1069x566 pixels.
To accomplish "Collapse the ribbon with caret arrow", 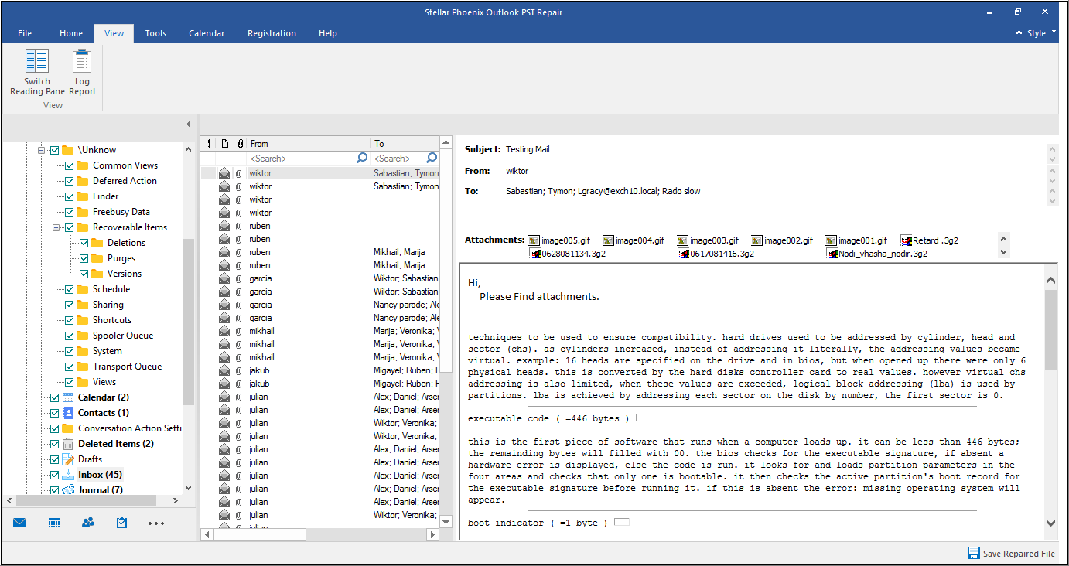I will 1019,33.
